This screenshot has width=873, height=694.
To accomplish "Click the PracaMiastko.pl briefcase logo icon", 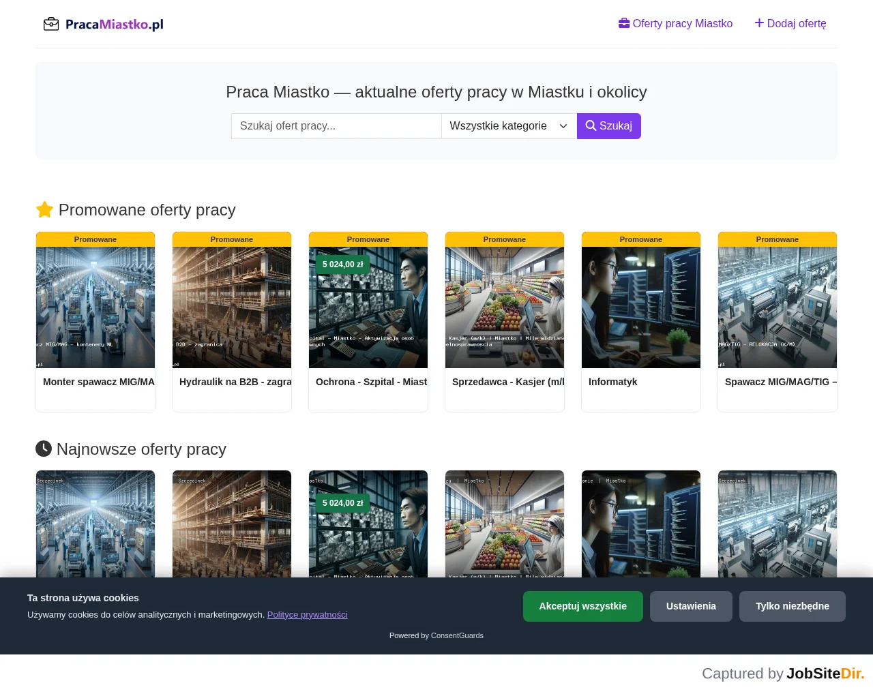I will (x=51, y=25).
